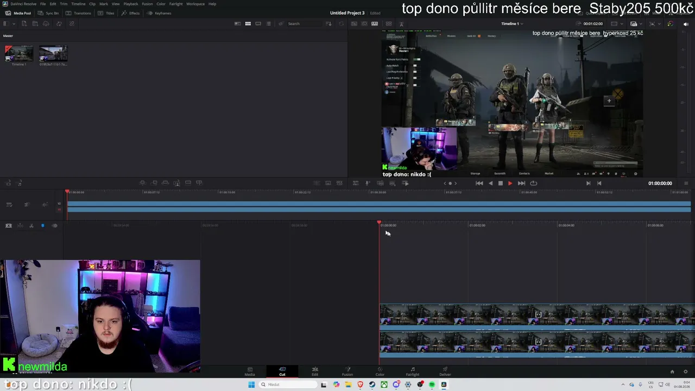Open the Transitions panel
Viewport: 695px width, 391px height.
point(78,13)
